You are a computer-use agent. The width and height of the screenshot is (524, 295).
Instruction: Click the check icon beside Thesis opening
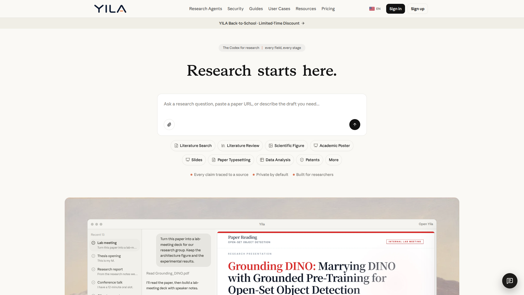93,256
